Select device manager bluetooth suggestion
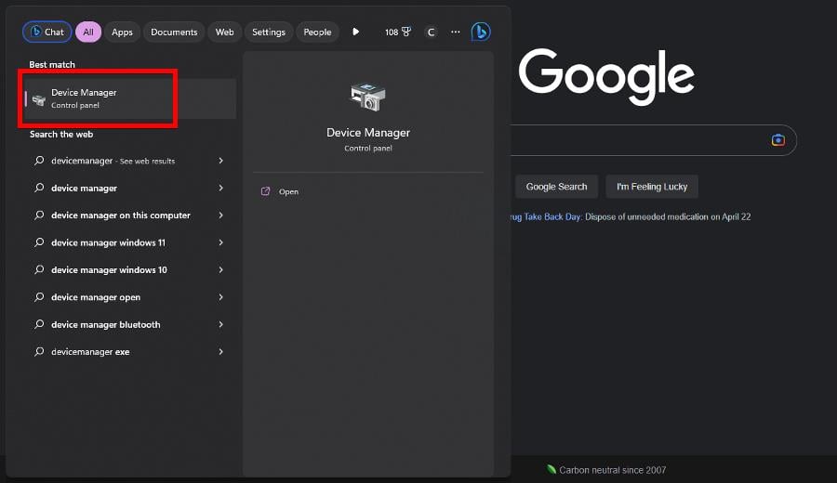 [106, 325]
